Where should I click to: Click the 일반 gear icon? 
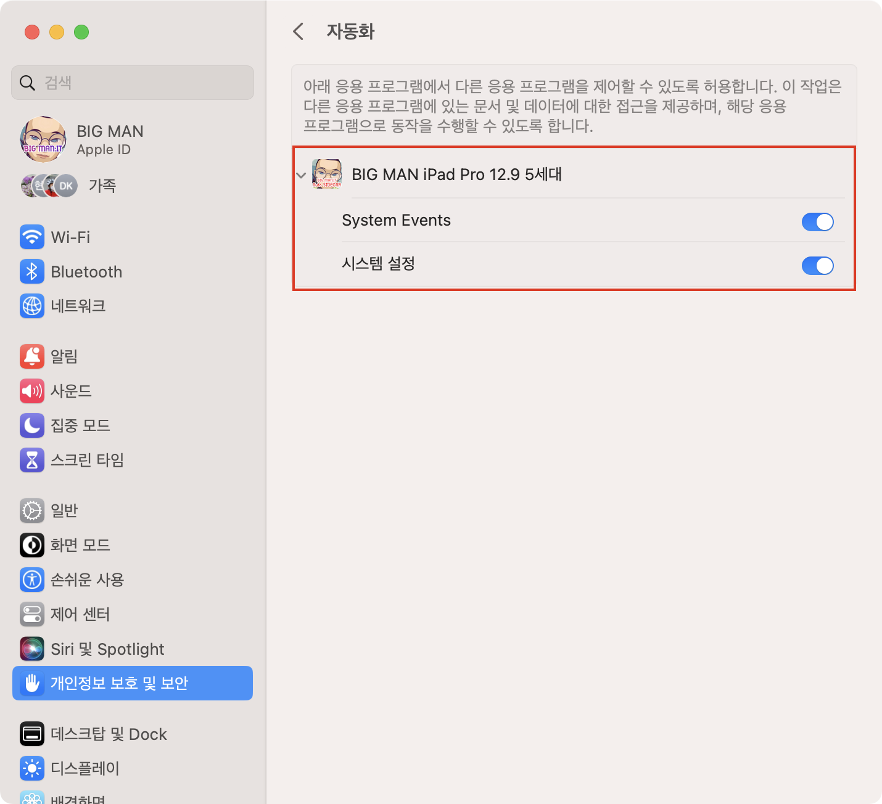(x=32, y=511)
